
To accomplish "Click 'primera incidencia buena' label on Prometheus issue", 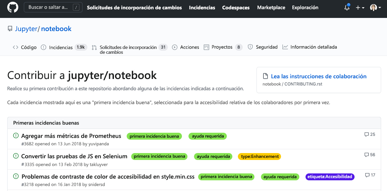I will point(154,136).
